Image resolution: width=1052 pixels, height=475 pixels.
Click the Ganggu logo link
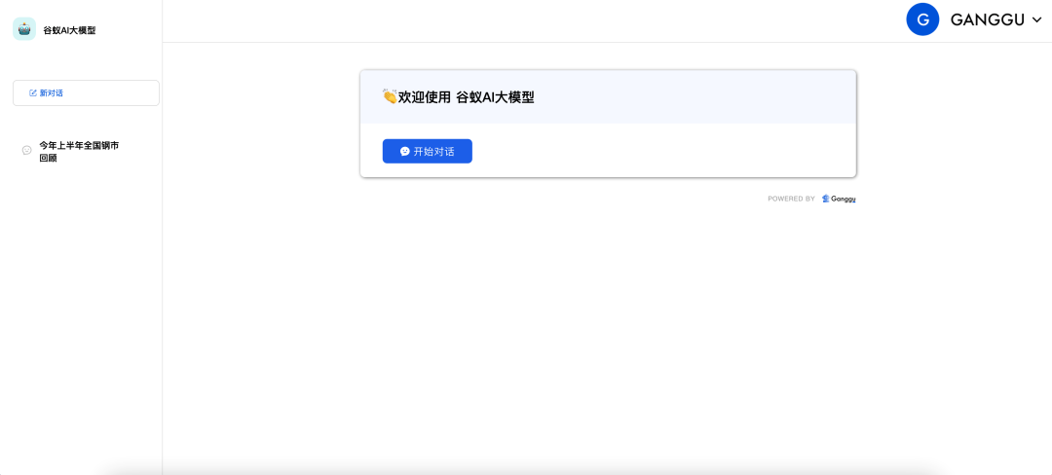pyautogui.click(x=840, y=199)
